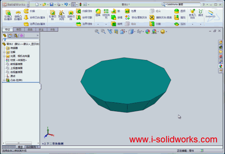Select the Extruded Boss/Base tool

(8, 15)
